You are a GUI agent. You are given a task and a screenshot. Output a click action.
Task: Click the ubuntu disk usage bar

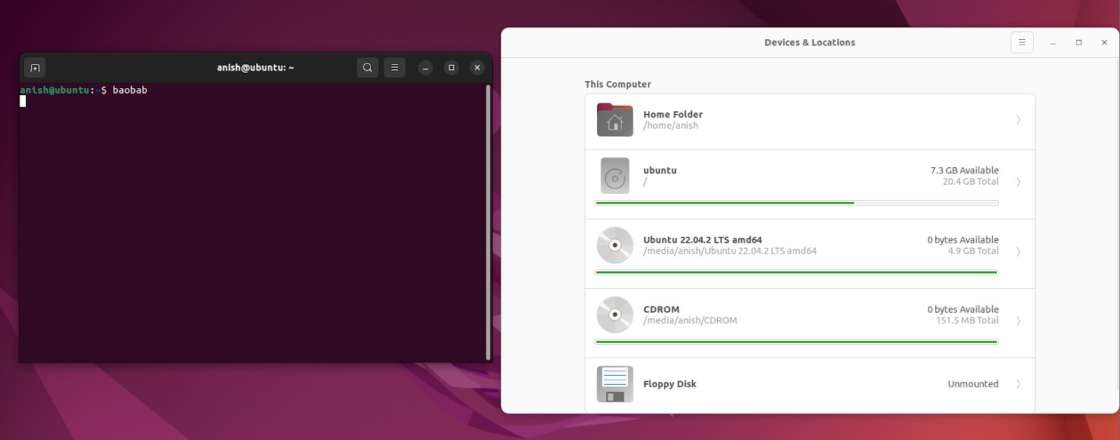[x=796, y=203]
